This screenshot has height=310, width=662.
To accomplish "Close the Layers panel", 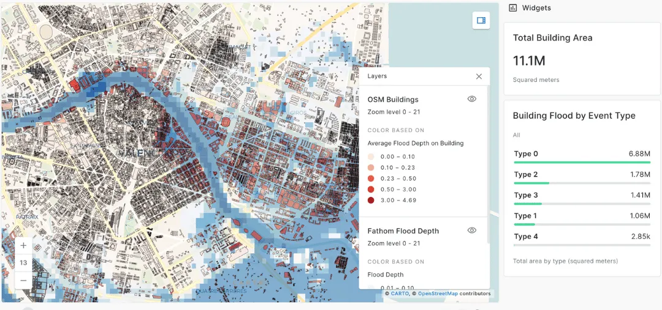I will coord(479,76).
